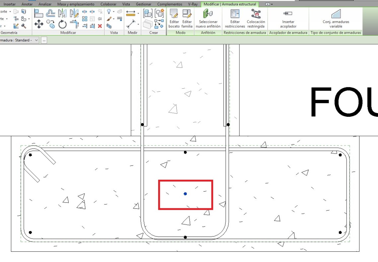The image size is (378, 262).
Task: Open the Gestionar ribbon tab
Action: pyautogui.click(x=143, y=4)
